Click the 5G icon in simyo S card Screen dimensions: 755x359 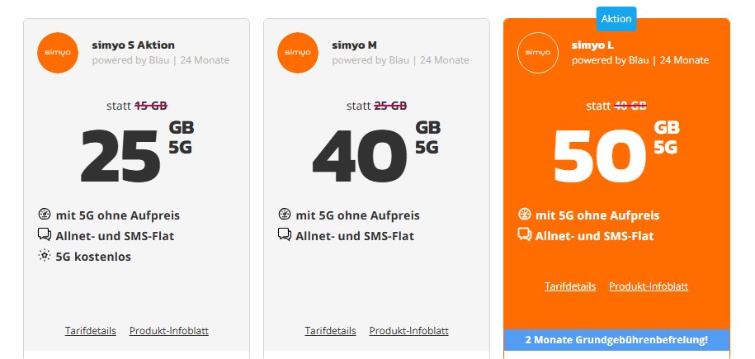(44, 215)
